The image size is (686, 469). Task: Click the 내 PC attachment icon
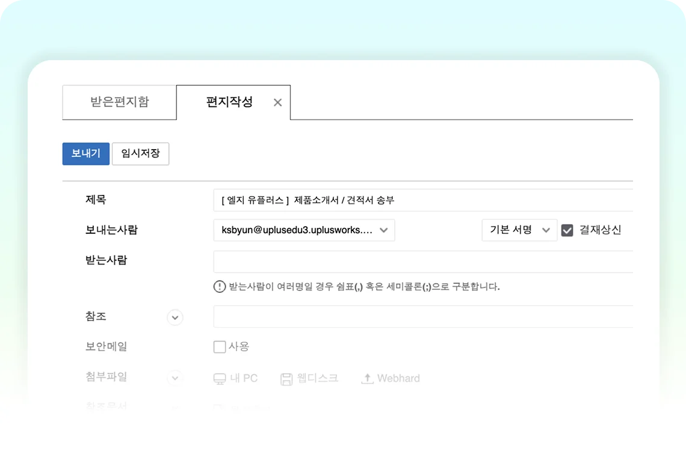[x=220, y=379]
